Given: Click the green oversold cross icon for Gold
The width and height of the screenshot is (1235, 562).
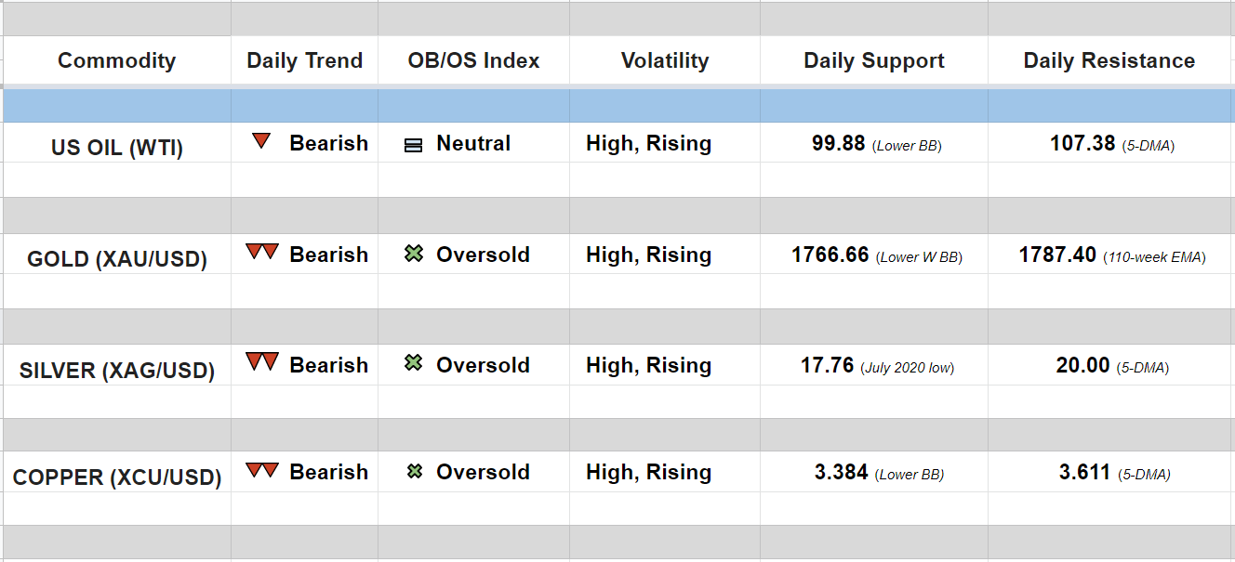Looking at the screenshot, I should coord(414,254).
